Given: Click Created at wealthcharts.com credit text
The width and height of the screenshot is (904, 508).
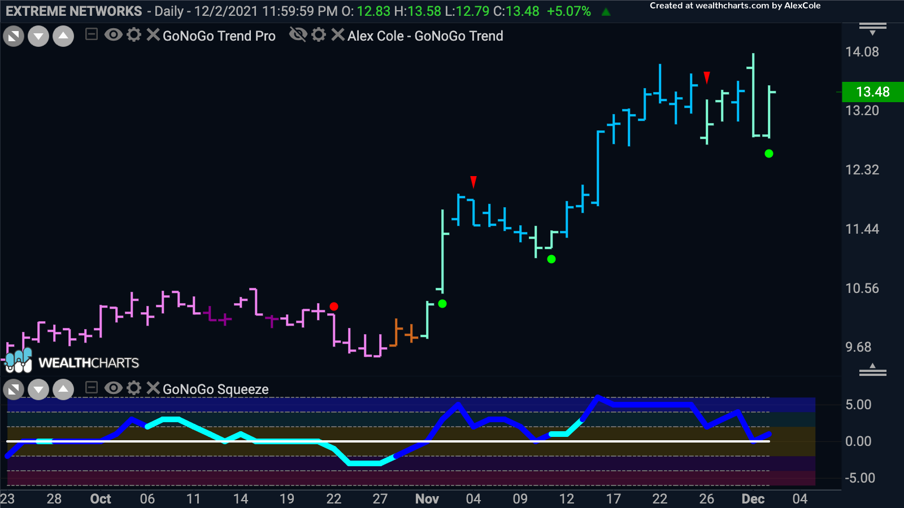Looking at the screenshot, I should click(735, 6).
